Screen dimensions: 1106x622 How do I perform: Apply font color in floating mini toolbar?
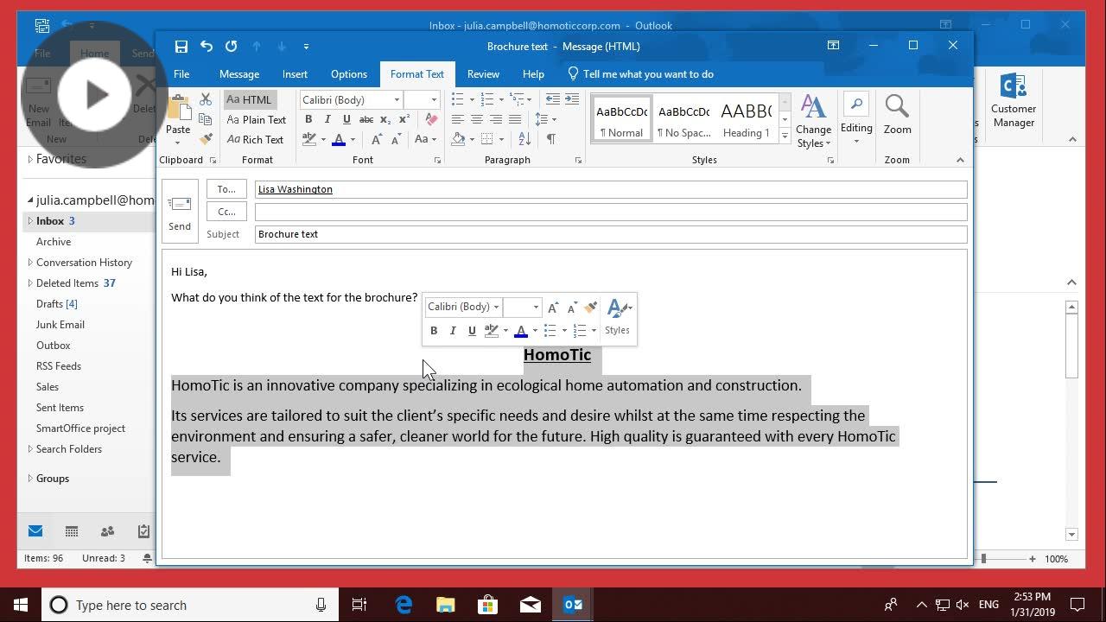pos(520,331)
